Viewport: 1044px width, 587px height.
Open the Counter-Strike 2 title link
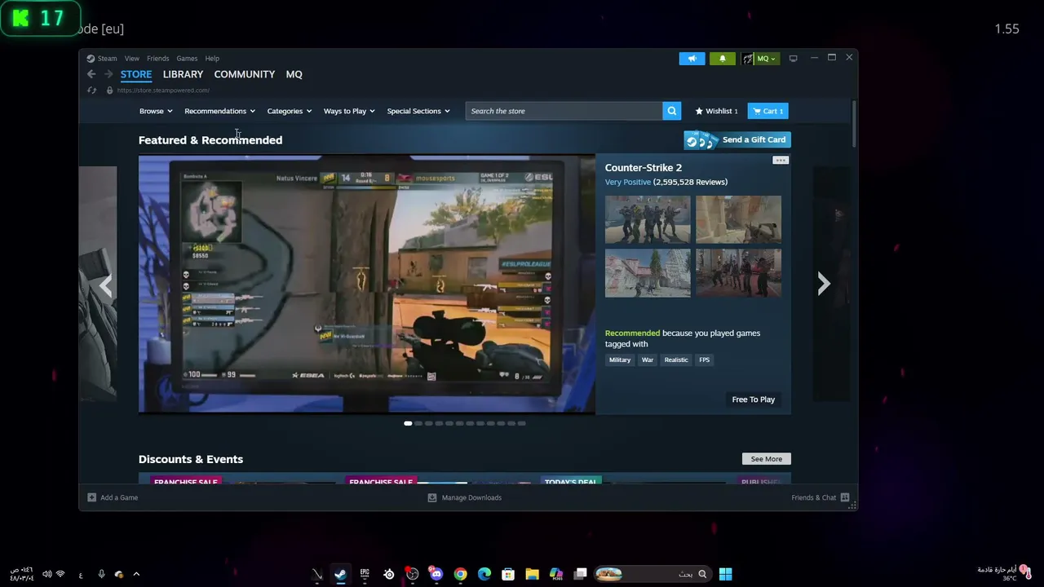coord(644,168)
